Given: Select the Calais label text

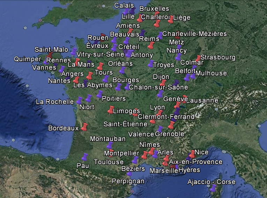Looking at the screenshot, I should pos(124,5).
